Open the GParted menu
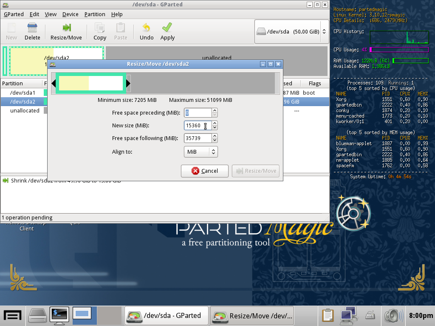Viewport: 435px width, 326px height. 14,14
